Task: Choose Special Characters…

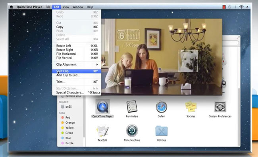Action: (x=77, y=93)
